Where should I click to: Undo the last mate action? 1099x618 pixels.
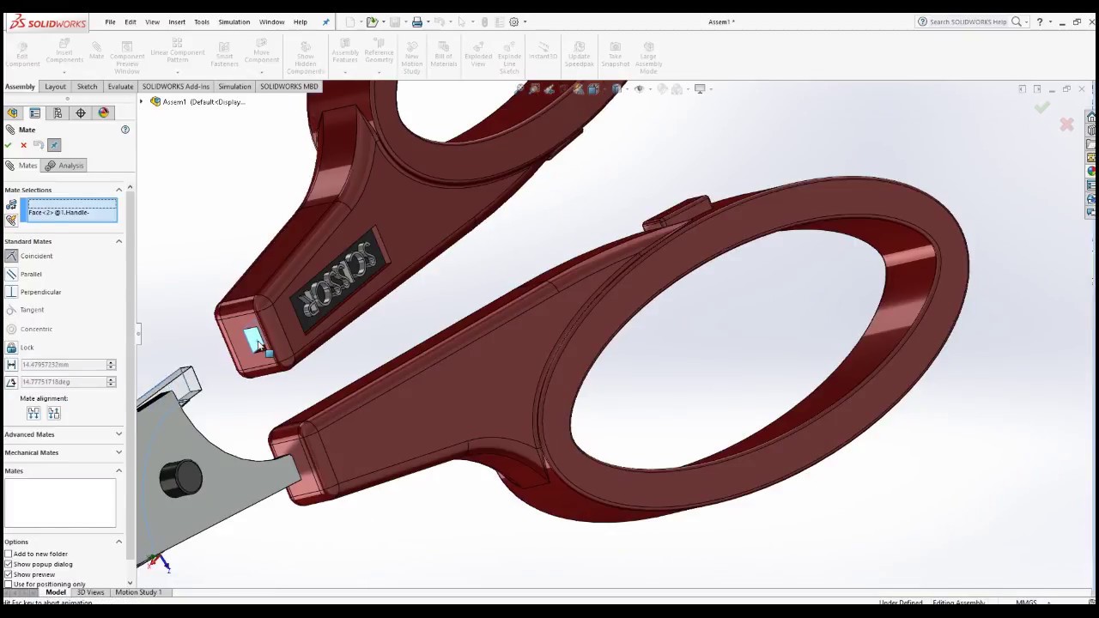[39, 145]
